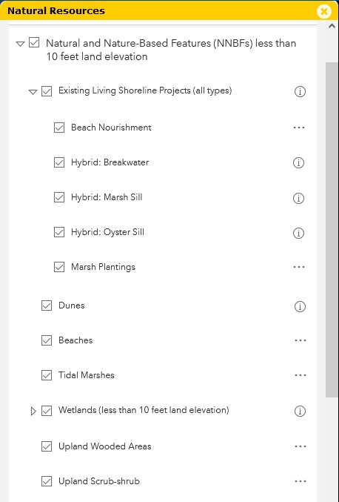
Task: Open Marsh Plantings more options menu
Action: coord(299,267)
